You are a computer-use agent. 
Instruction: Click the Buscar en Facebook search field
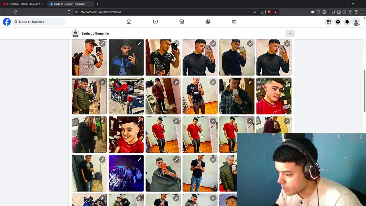tap(39, 22)
